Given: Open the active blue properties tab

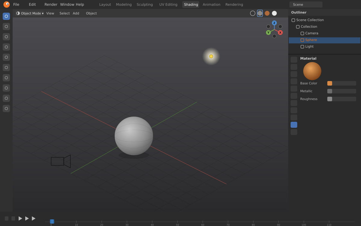Looking at the screenshot, I should pyautogui.click(x=294, y=125).
